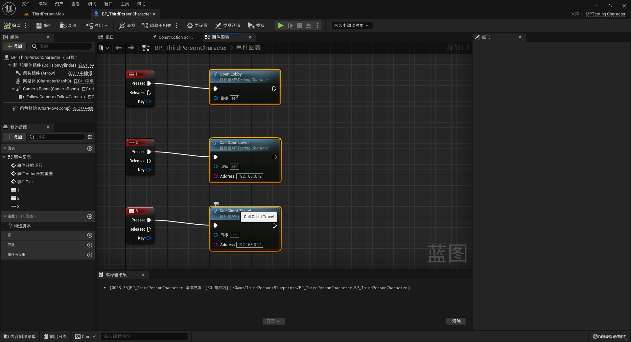Click Released exec pin of key 2 node

point(149,161)
